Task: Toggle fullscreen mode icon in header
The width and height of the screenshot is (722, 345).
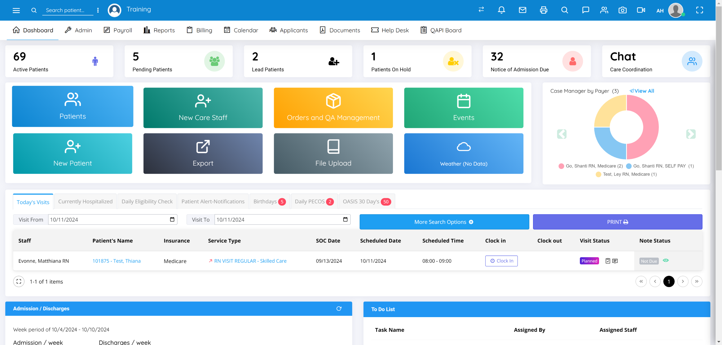Action: 699,10
